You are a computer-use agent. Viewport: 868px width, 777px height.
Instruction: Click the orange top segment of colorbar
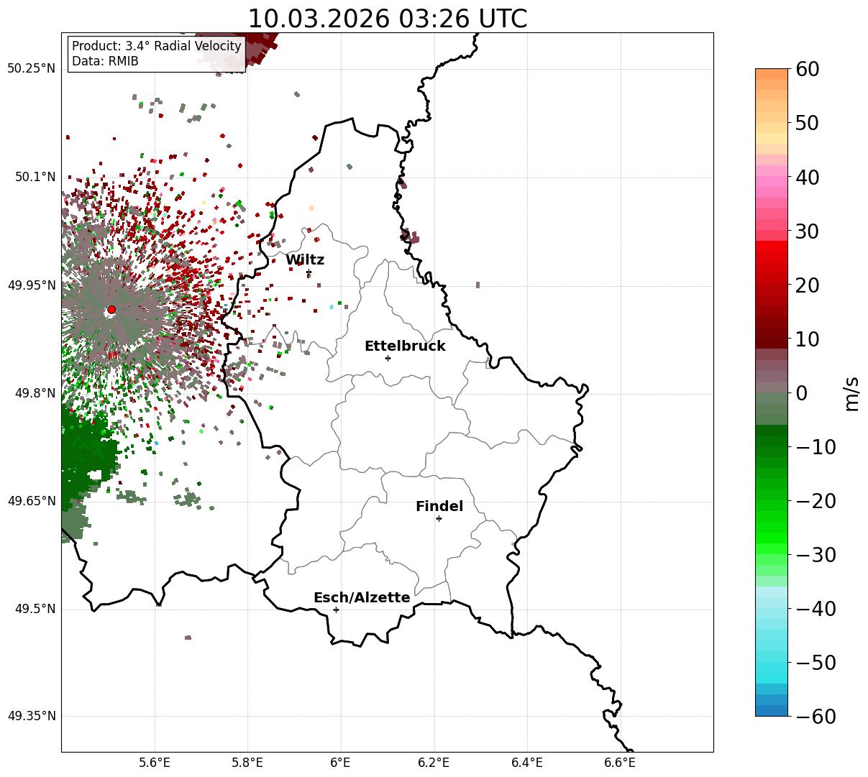(772, 74)
